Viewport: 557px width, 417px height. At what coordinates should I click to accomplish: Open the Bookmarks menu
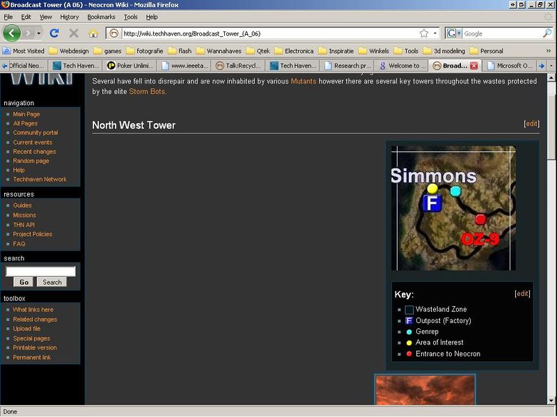[102, 17]
